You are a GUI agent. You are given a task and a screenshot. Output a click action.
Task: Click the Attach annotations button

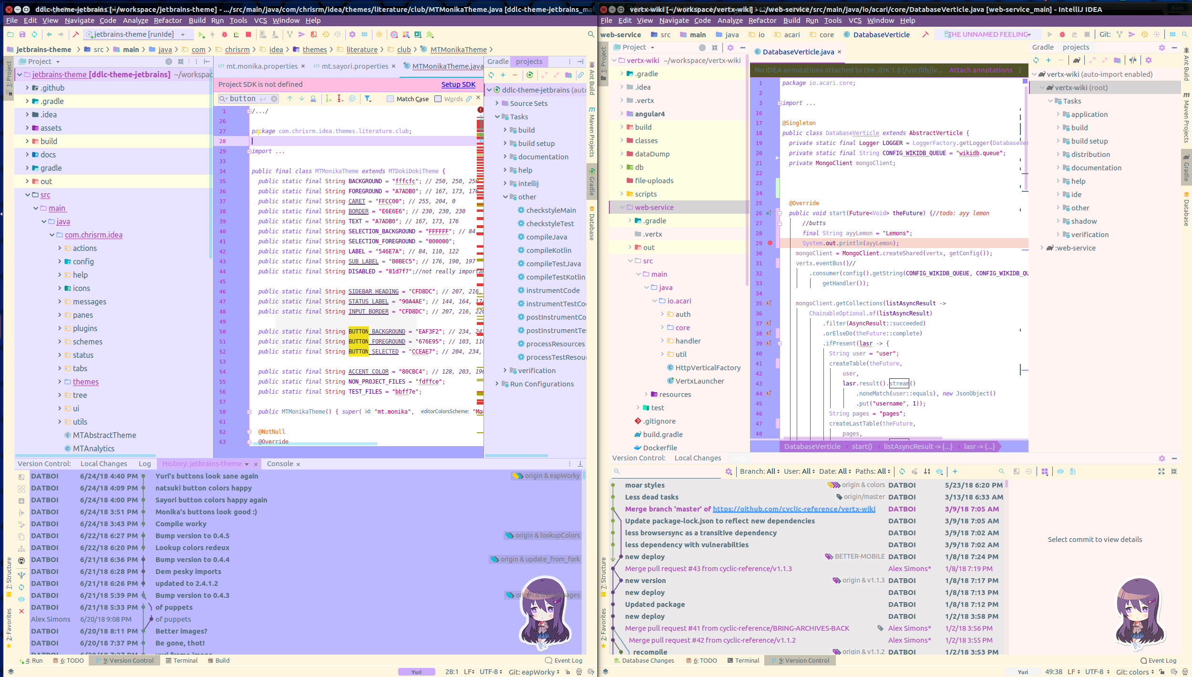pos(980,70)
